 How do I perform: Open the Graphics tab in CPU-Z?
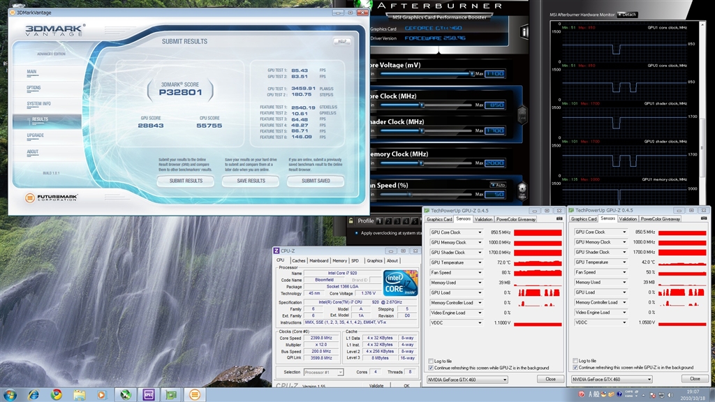pos(374,261)
